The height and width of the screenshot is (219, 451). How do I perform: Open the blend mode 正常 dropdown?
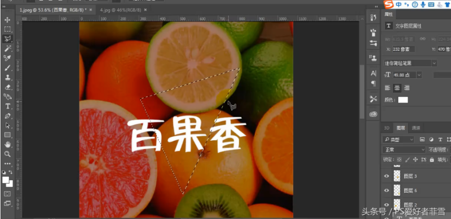tap(404, 150)
